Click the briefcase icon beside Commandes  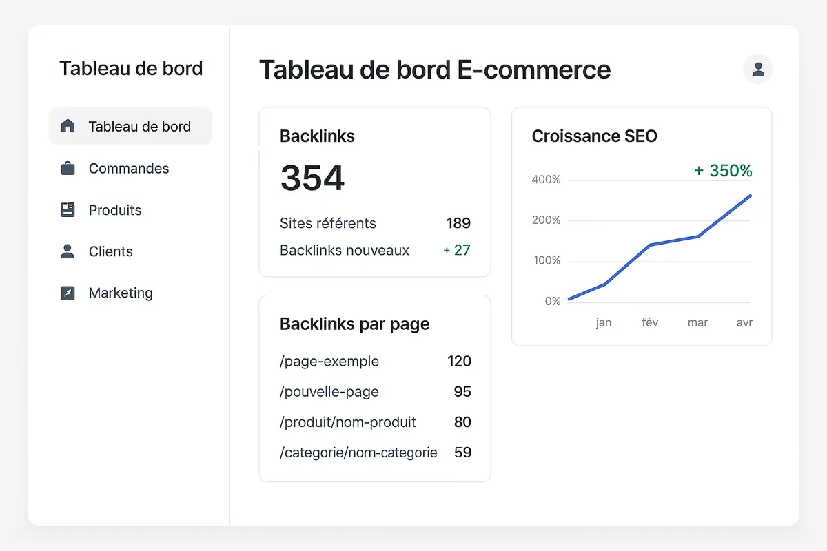68,168
